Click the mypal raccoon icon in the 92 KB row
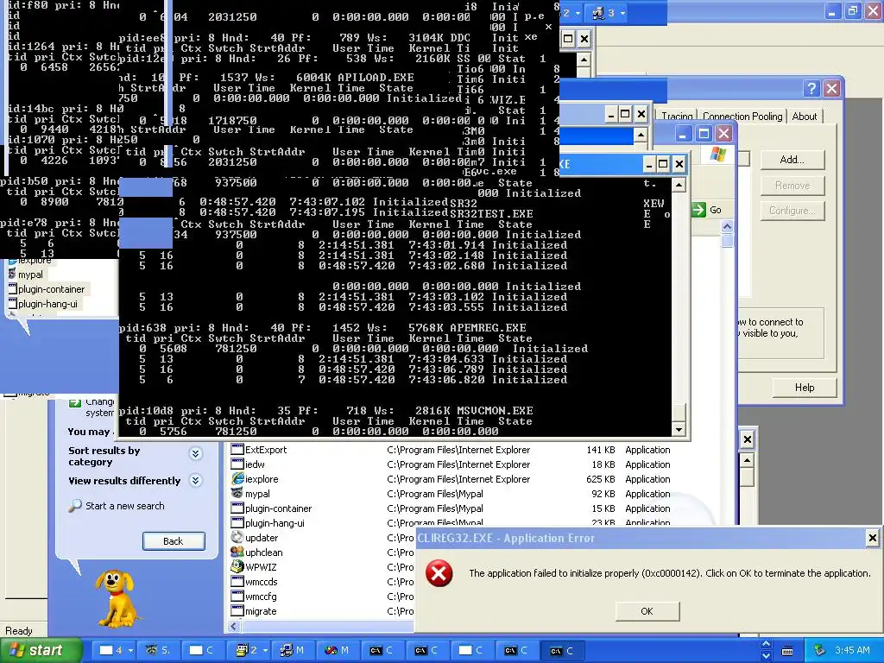884x663 pixels. (x=237, y=494)
